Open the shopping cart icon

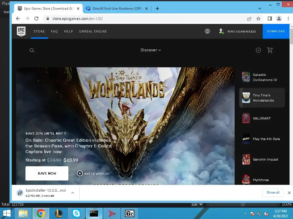[x=270, y=50]
